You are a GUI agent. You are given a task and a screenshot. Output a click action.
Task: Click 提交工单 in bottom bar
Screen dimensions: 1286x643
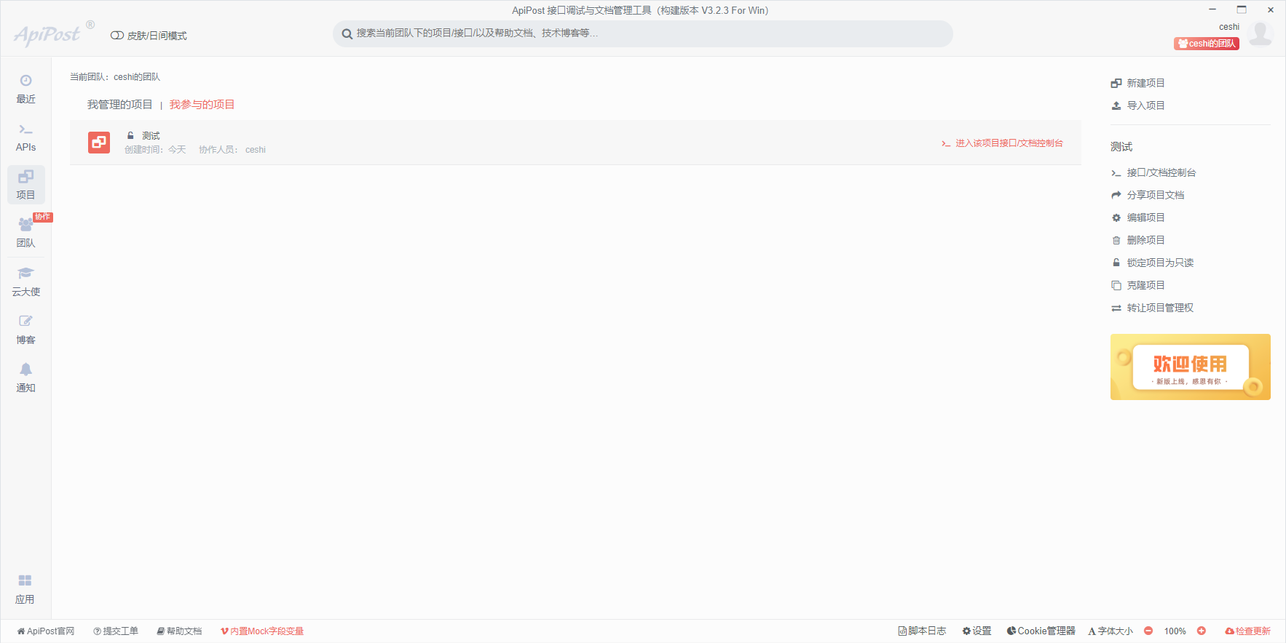click(116, 631)
